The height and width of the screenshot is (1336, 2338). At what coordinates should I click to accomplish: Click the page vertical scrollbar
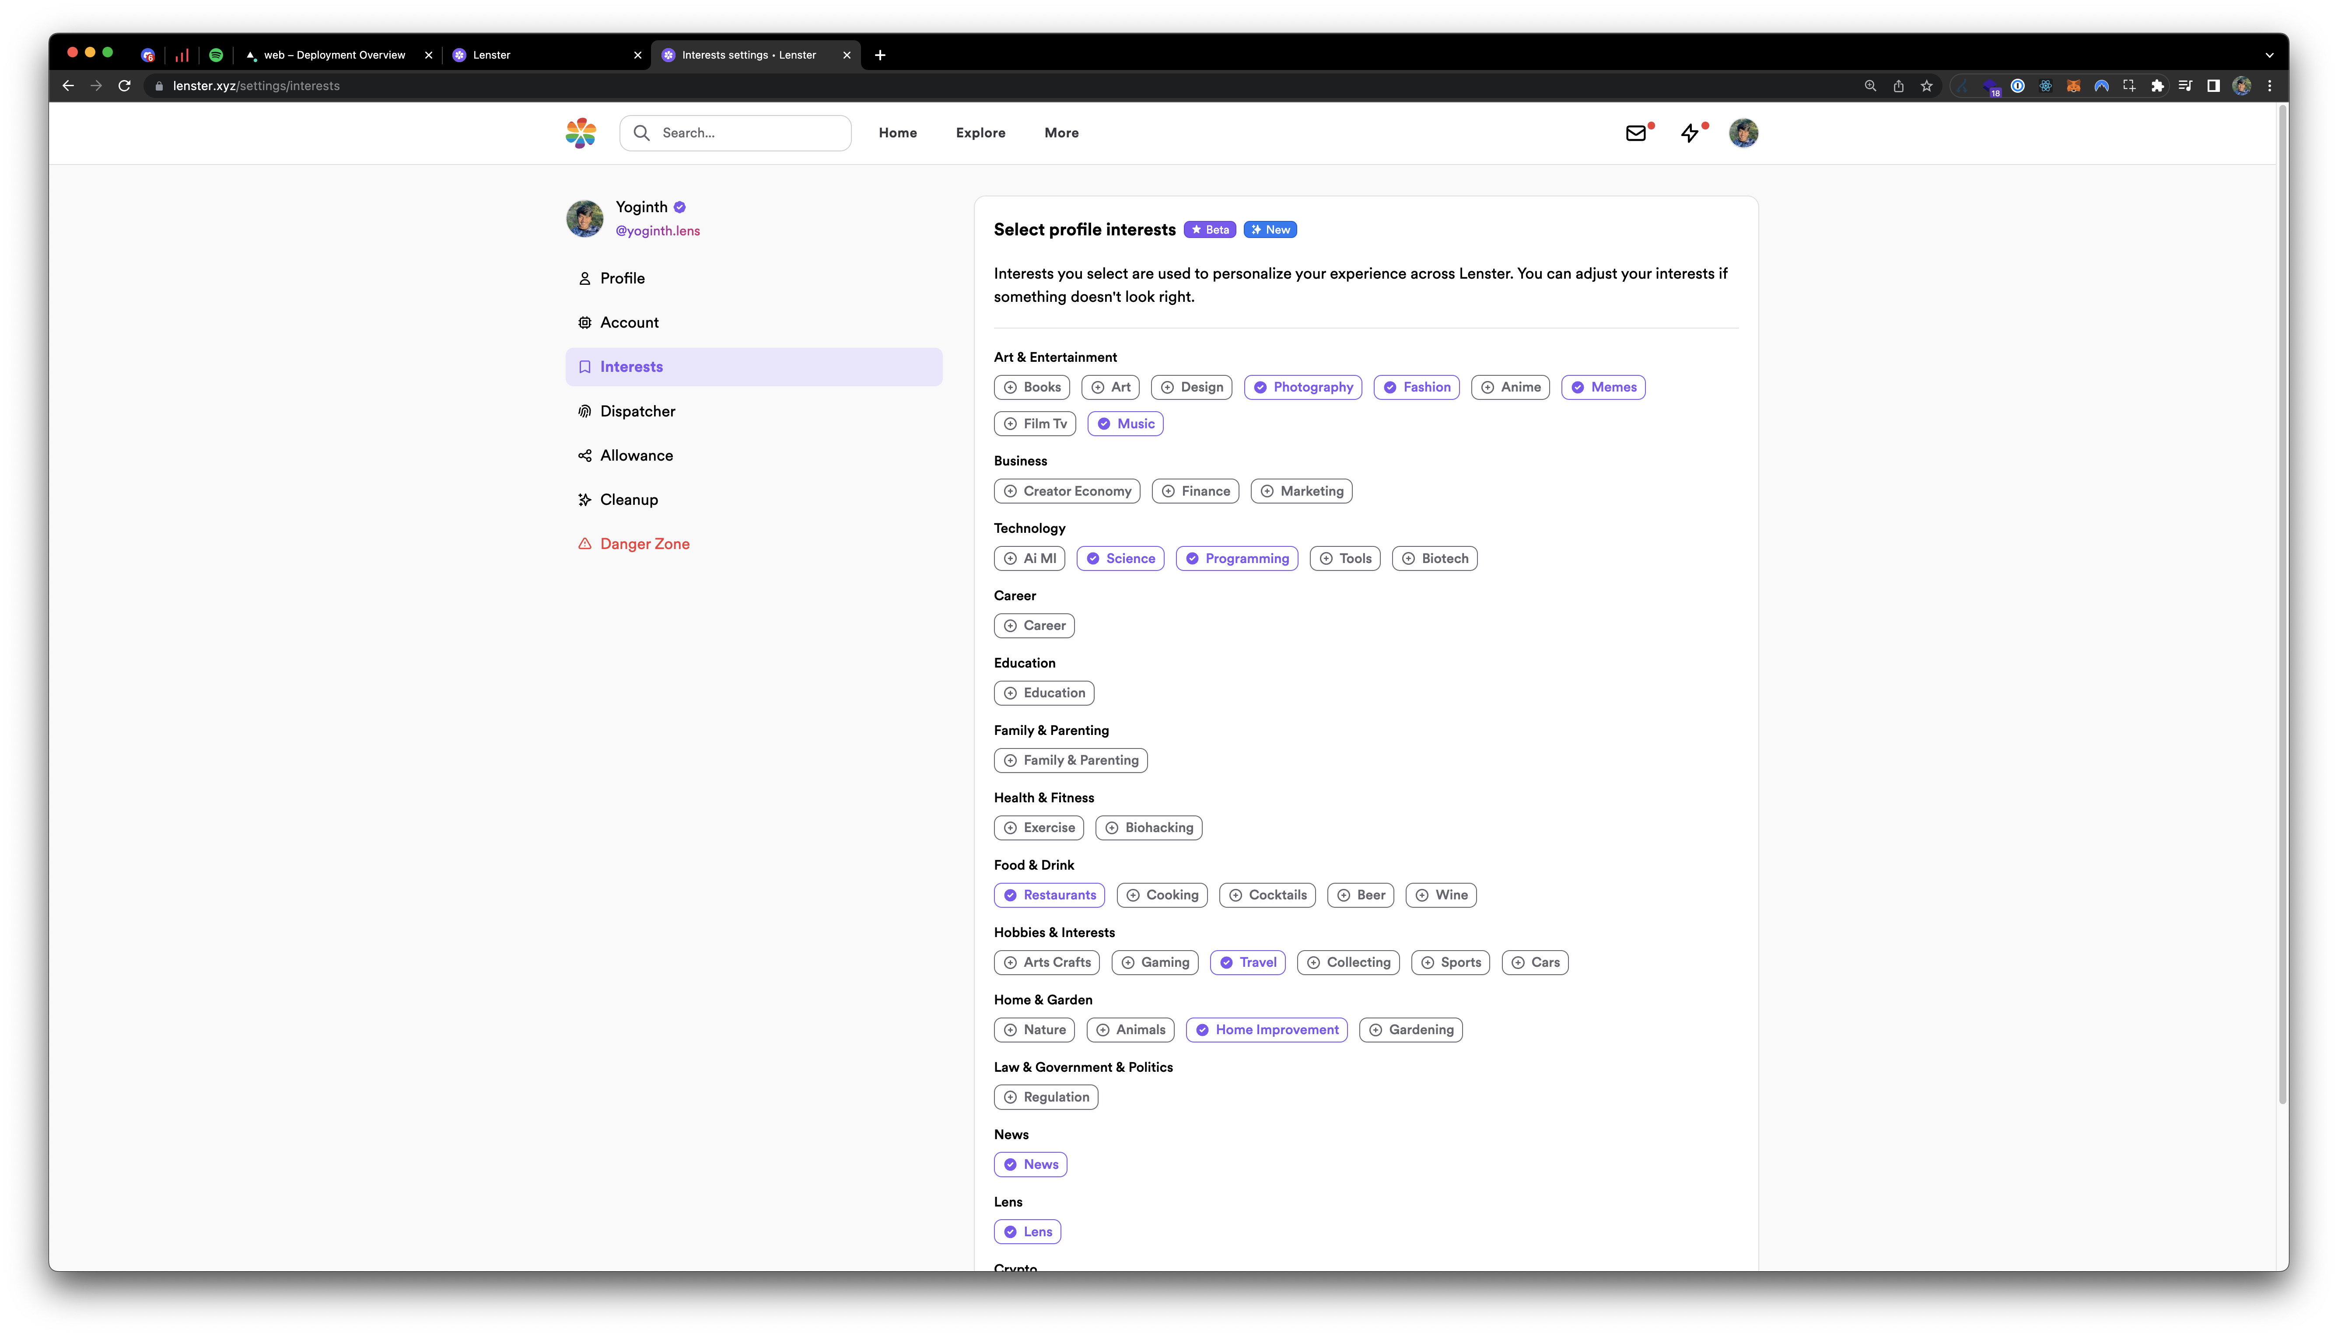[x=2283, y=605]
